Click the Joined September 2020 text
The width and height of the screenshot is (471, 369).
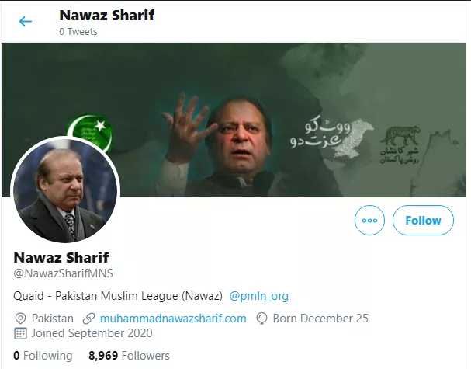[x=92, y=333]
